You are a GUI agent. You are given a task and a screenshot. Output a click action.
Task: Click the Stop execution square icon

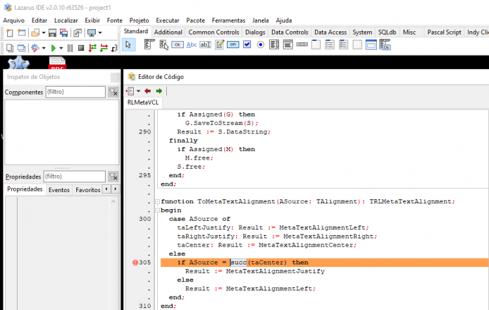click(81, 48)
